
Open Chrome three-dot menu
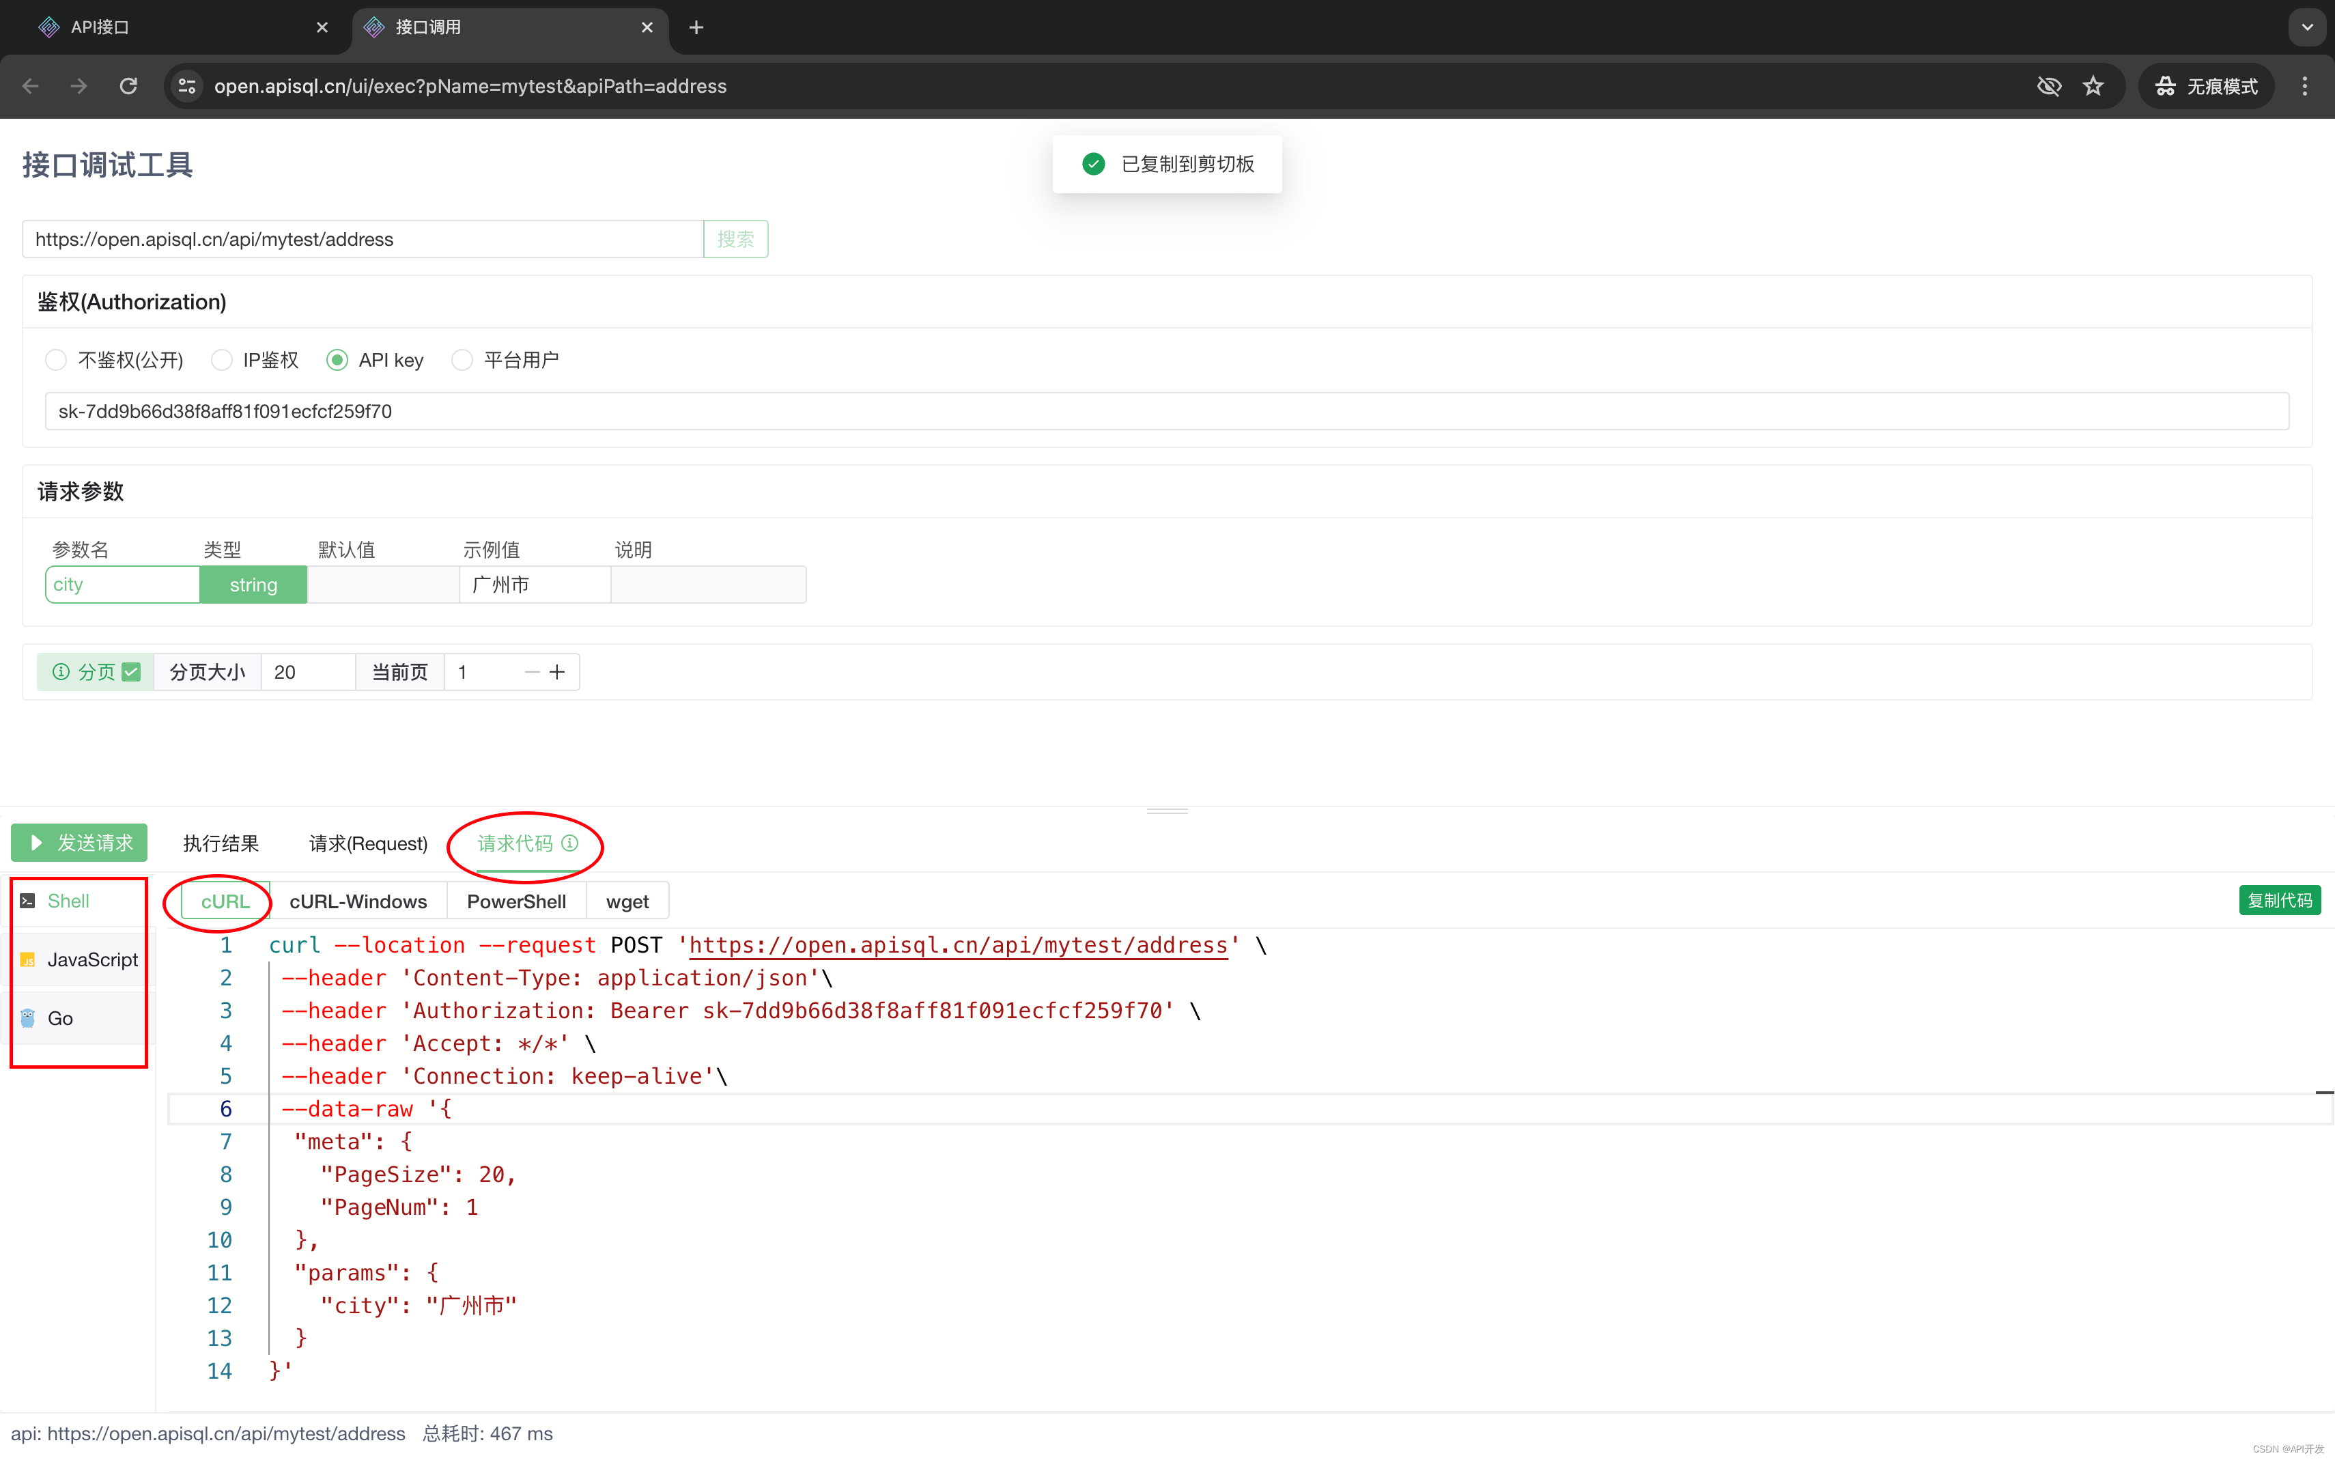[x=2305, y=86]
